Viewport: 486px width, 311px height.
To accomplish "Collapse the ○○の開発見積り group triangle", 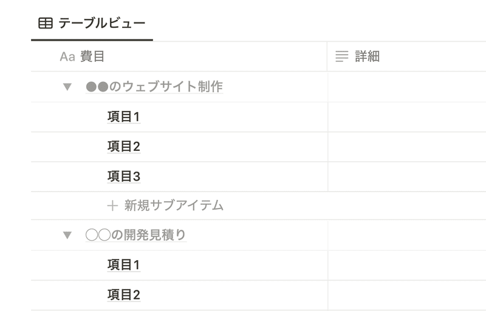I will 67,235.
